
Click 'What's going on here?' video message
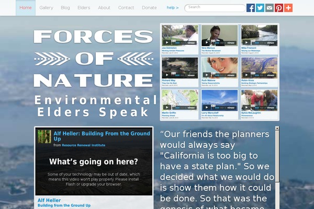[94, 161]
